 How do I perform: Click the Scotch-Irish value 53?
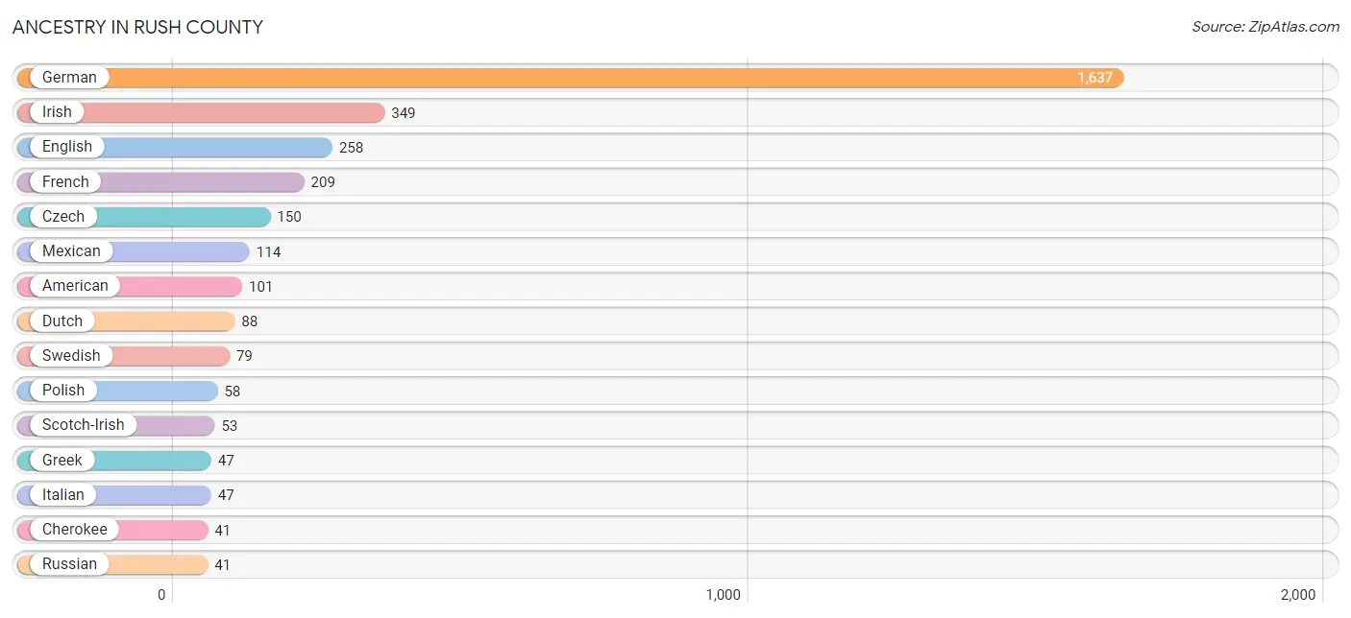(x=229, y=426)
